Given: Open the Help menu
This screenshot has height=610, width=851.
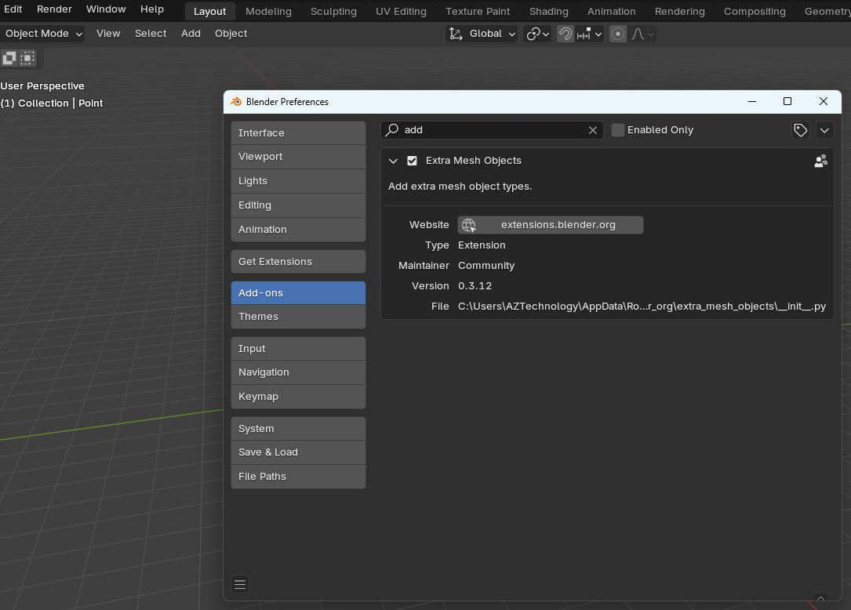Looking at the screenshot, I should (x=152, y=9).
